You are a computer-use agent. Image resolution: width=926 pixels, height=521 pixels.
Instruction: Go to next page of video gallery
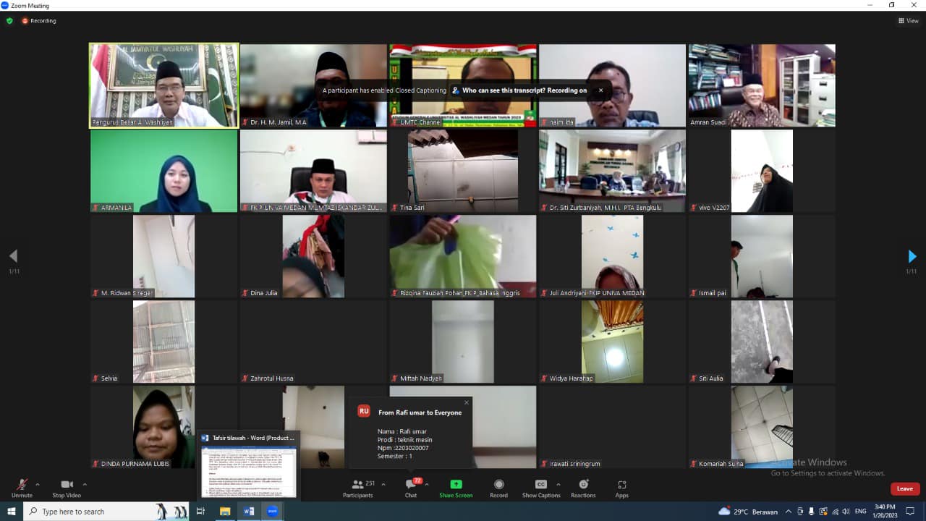pos(912,256)
